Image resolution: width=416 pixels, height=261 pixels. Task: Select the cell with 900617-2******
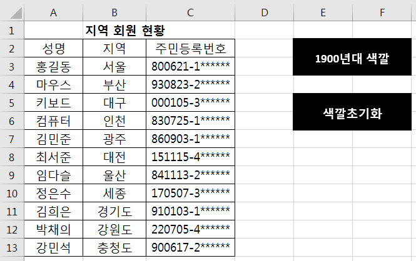191,247
